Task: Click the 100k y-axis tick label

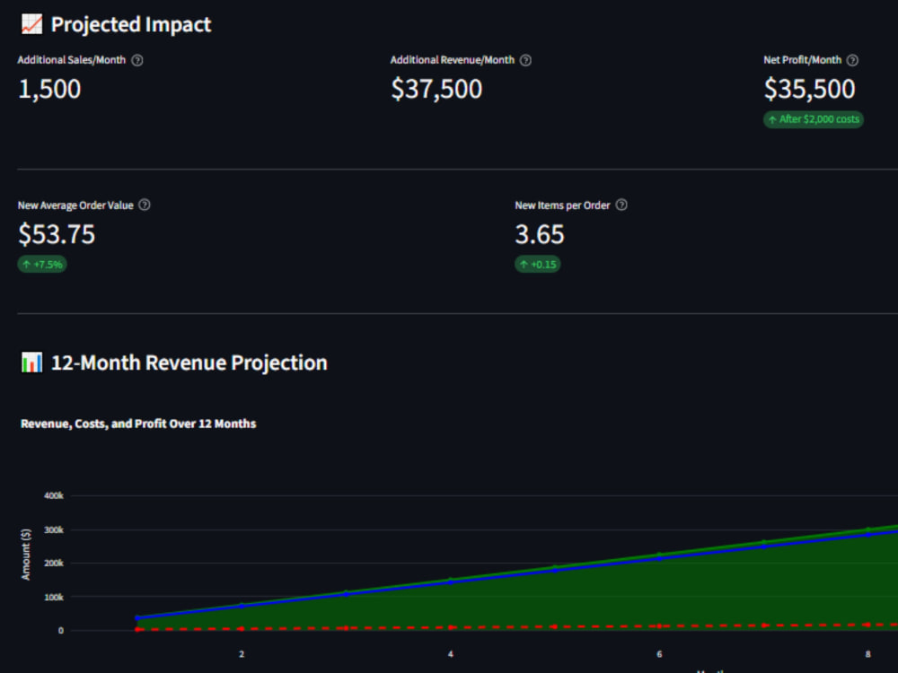Action: tap(54, 597)
